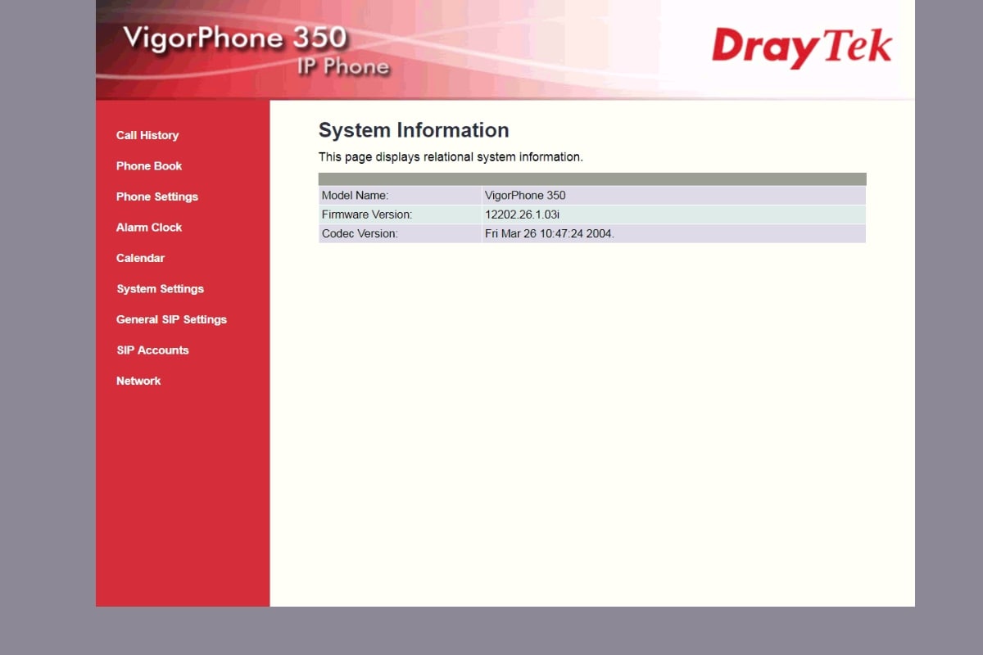
Task: Click the VigorPhone 350 banner title
Action: pyautogui.click(x=235, y=38)
